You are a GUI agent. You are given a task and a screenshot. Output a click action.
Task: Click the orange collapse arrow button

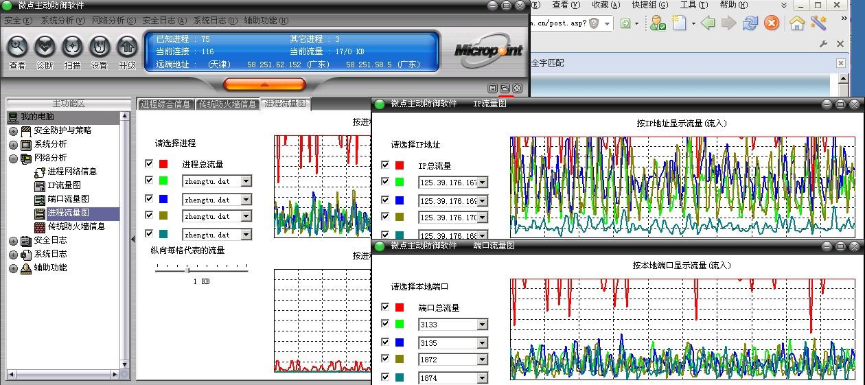pyautogui.click(x=264, y=84)
